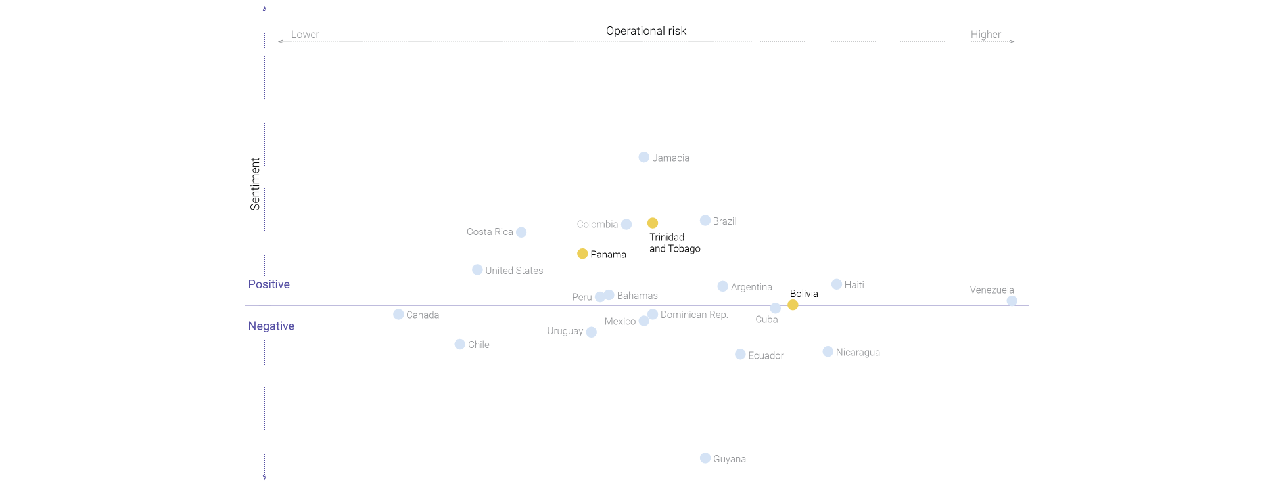Click the Canada data point

point(398,315)
